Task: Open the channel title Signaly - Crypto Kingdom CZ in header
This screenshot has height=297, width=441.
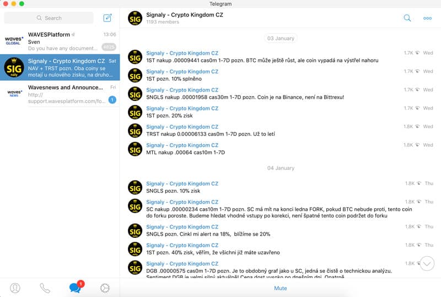Action: click(x=185, y=15)
